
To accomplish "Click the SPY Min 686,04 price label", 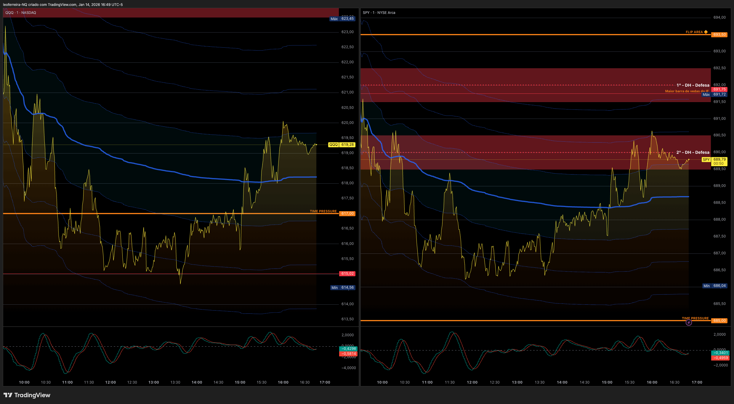I will [715, 286].
